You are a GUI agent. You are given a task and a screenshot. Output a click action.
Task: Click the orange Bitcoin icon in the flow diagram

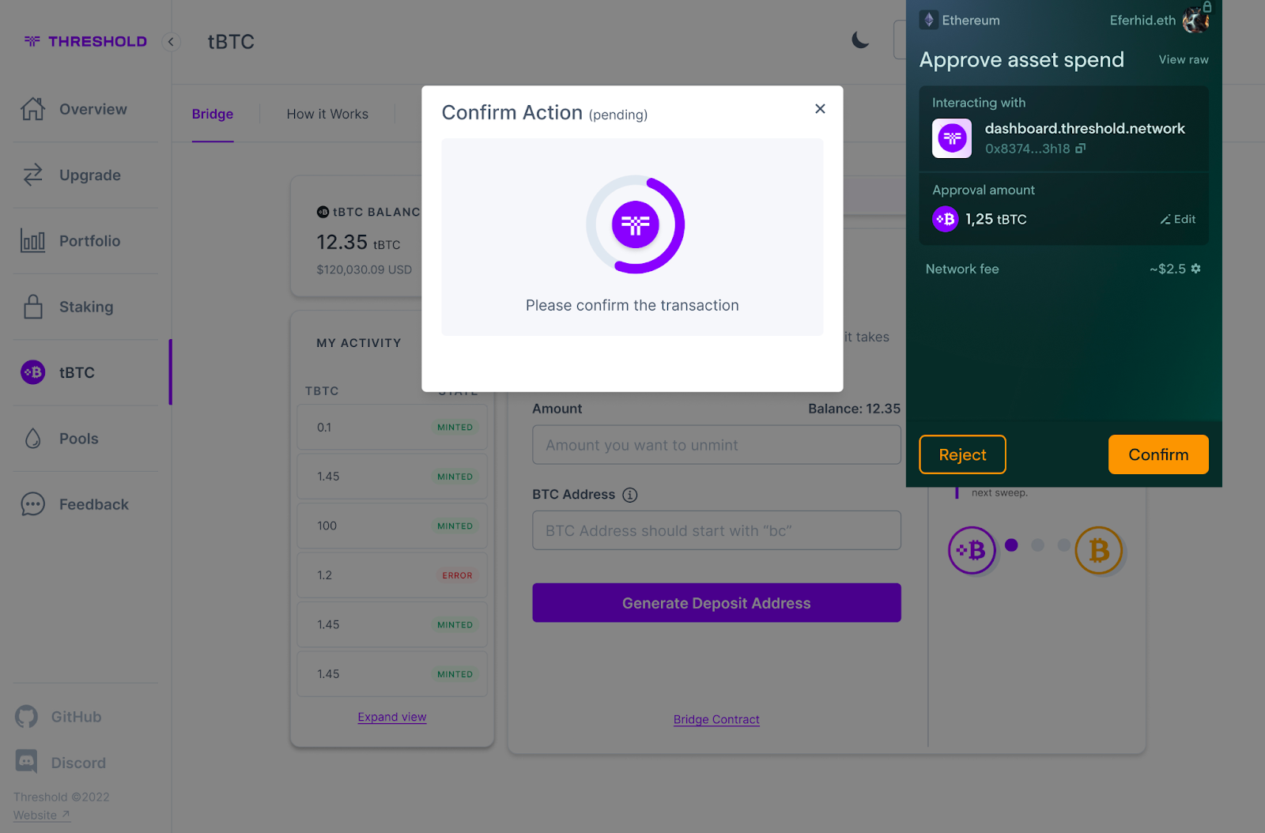pyautogui.click(x=1099, y=550)
